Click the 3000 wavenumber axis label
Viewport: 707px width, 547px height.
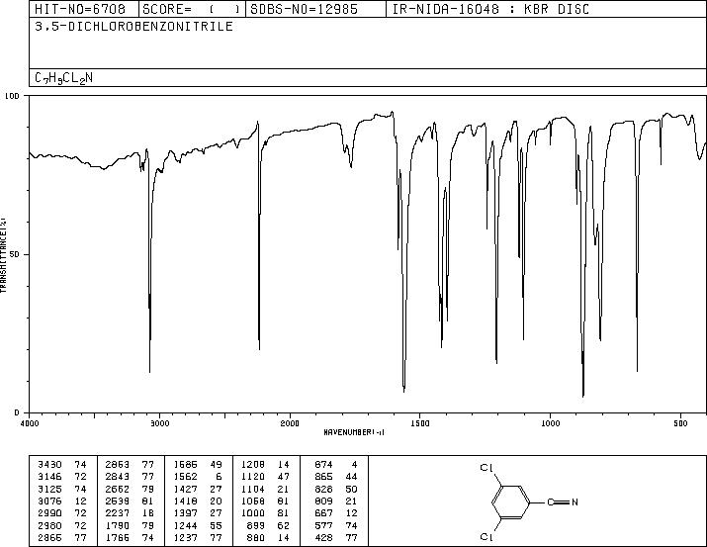pyautogui.click(x=159, y=423)
